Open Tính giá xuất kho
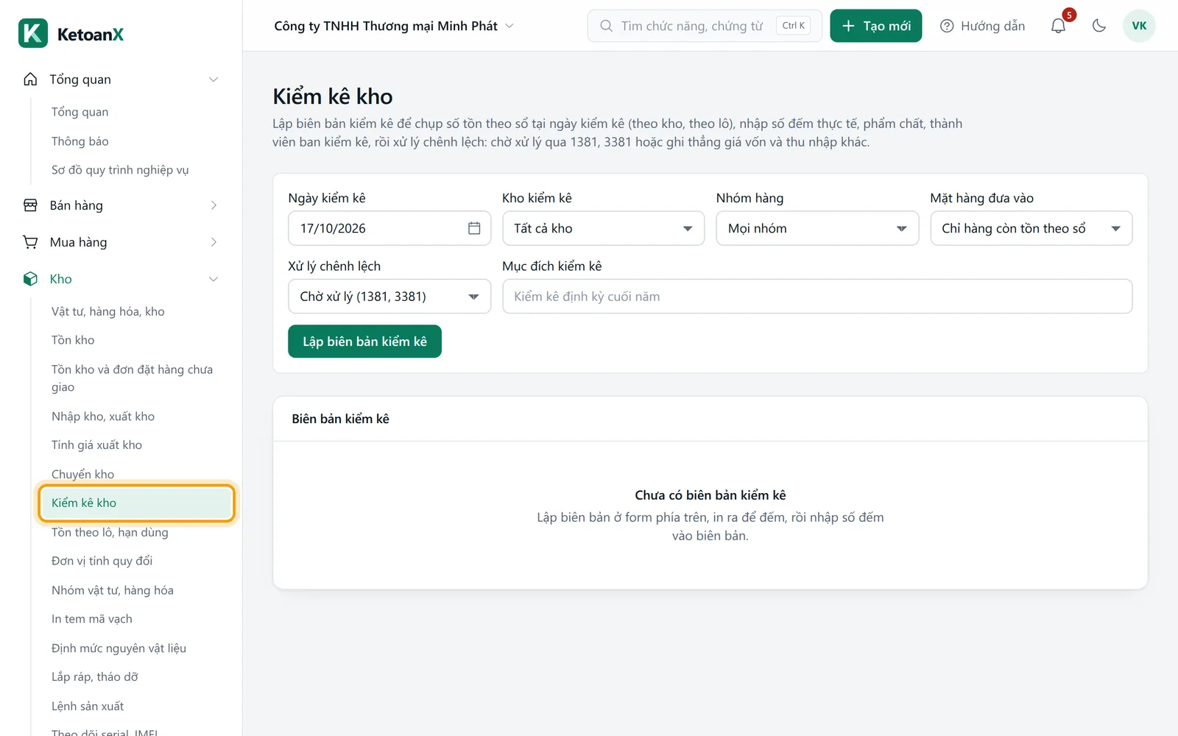 96,445
